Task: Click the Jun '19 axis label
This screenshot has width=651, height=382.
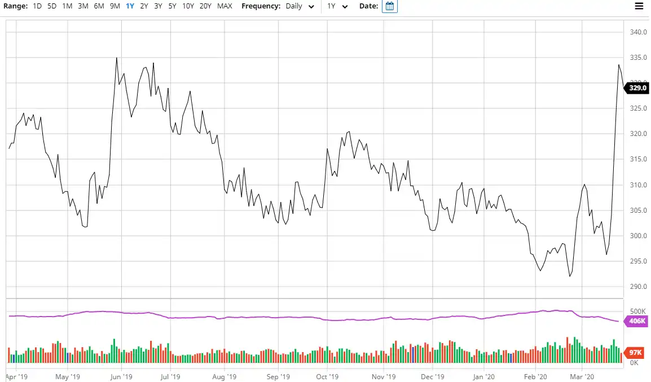Action: [121, 377]
